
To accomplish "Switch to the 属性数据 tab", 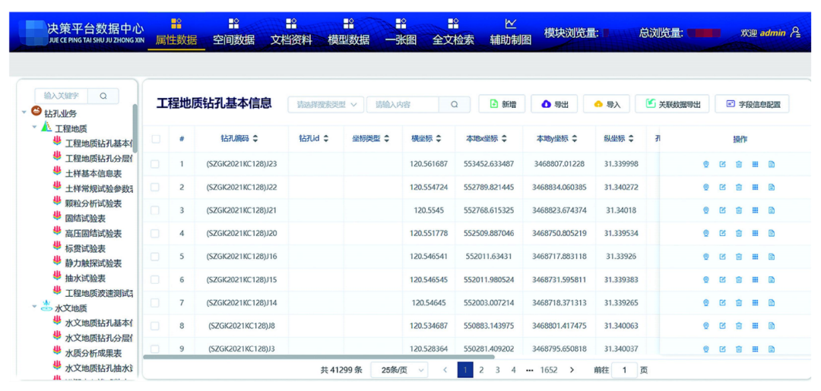I will [176, 33].
